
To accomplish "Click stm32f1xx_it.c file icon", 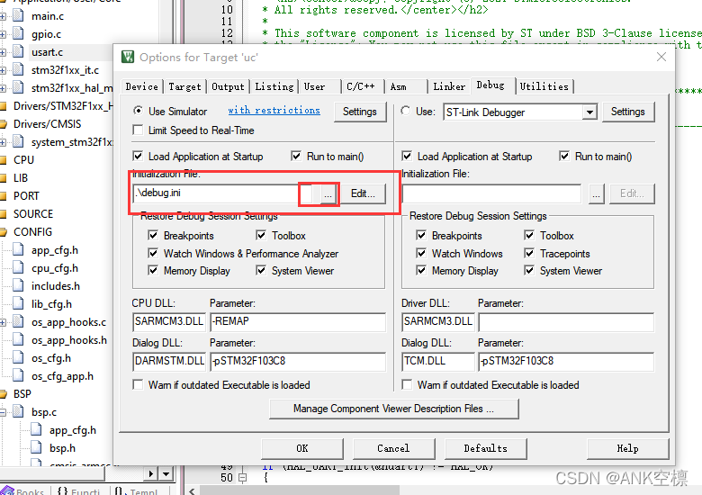I will click(18, 69).
